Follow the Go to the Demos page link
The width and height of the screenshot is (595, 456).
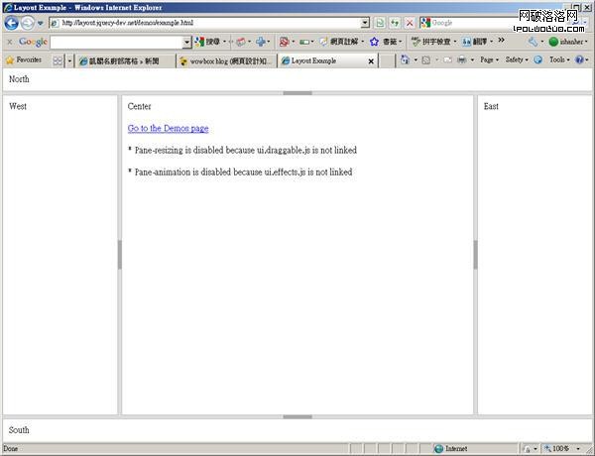pos(168,129)
